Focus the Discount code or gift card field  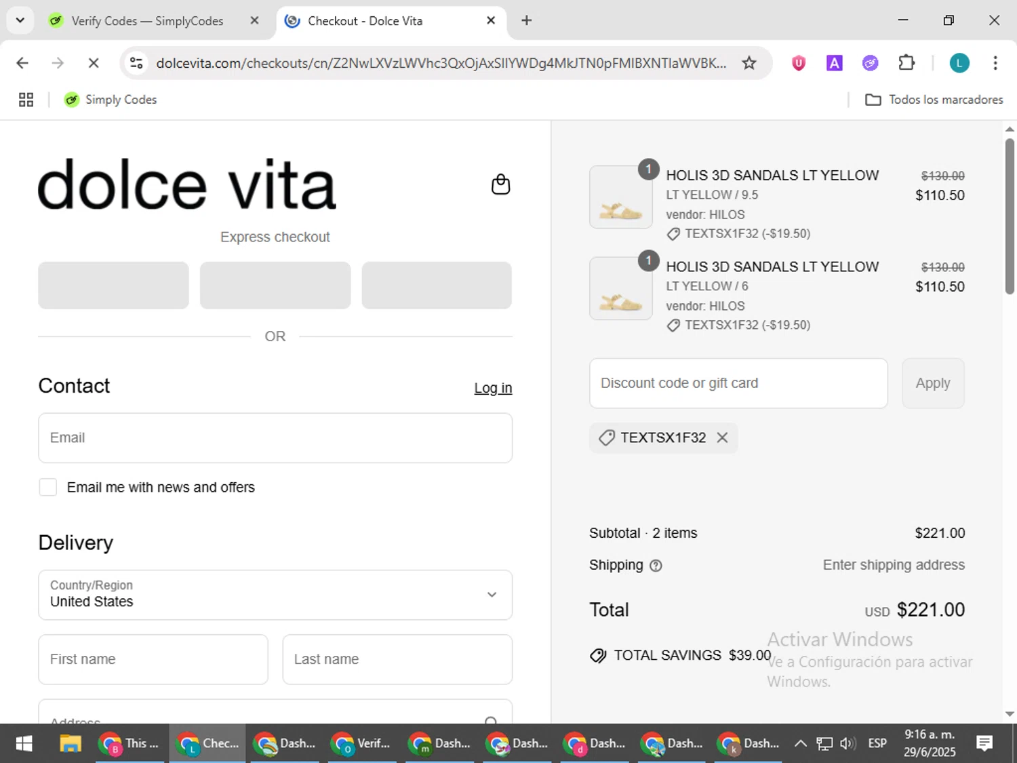[x=738, y=383]
